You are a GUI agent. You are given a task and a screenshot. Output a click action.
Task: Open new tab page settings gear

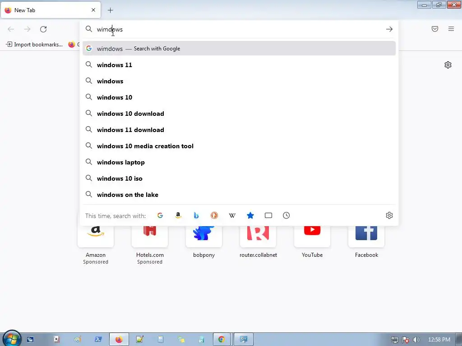point(448,65)
